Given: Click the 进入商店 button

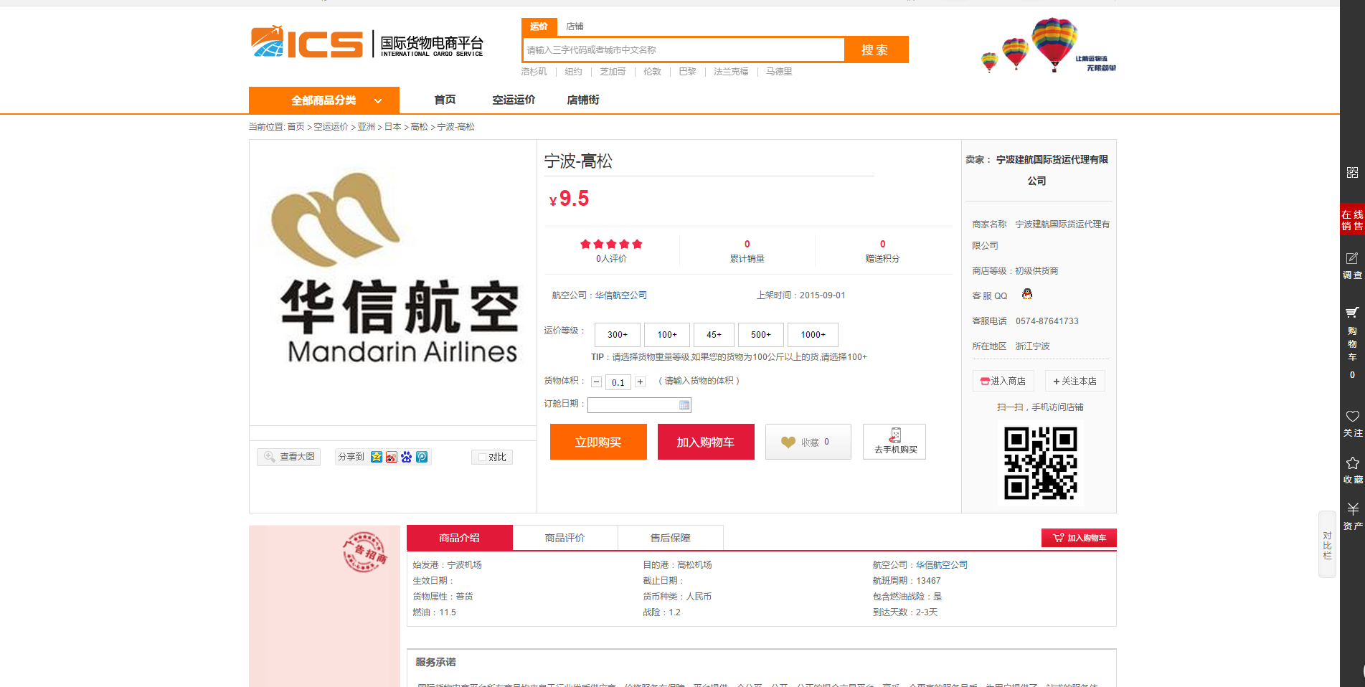Looking at the screenshot, I should [1003, 381].
